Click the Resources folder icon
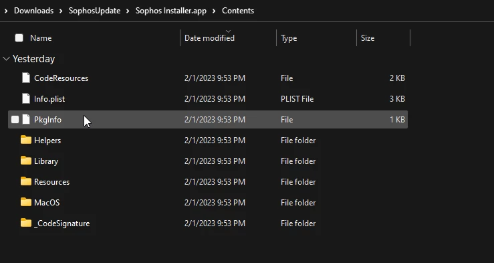Viewport: 494px width, 263px height. (x=26, y=181)
